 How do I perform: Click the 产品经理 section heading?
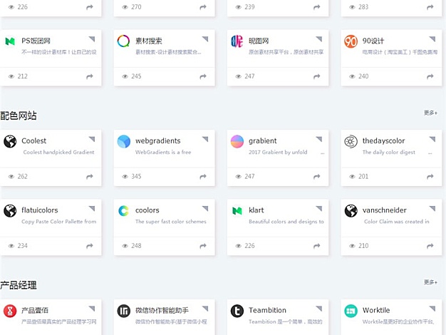[19, 285]
